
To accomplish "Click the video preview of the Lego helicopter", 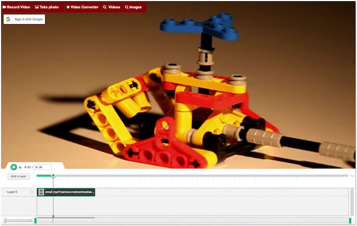I will [178, 85].
